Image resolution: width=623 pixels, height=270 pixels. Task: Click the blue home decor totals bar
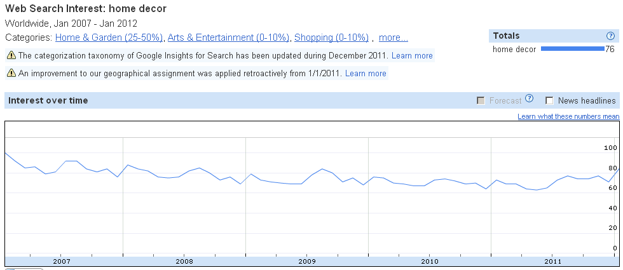[572, 49]
